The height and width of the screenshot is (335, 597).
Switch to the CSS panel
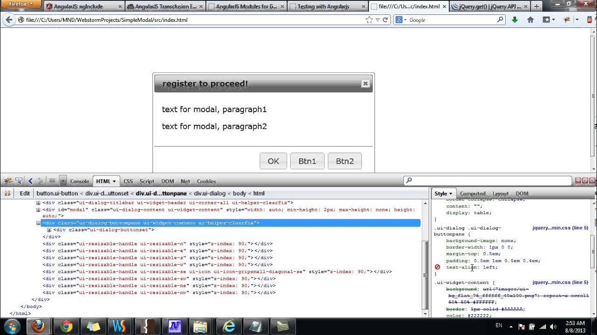128,181
